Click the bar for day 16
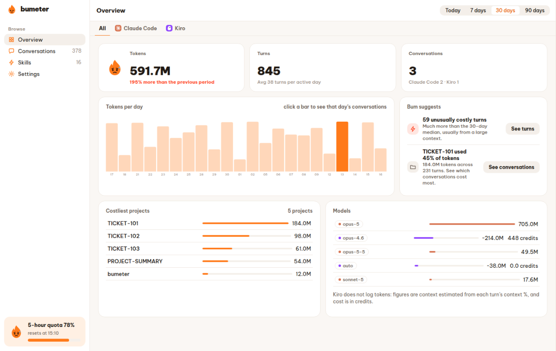556x351 pixels. coord(380,160)
